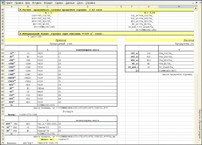Click molecular mass 64 in the SO2 row
This screenshot has height=145, width=202.
[x=88, y=98]
